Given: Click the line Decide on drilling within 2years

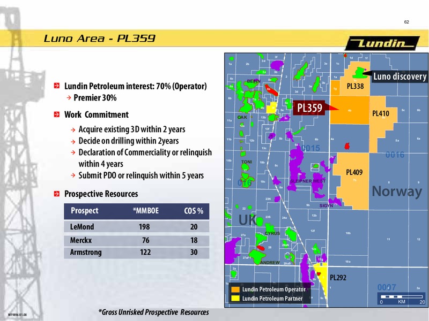Looking at the screenshot, I should point(129,141).
